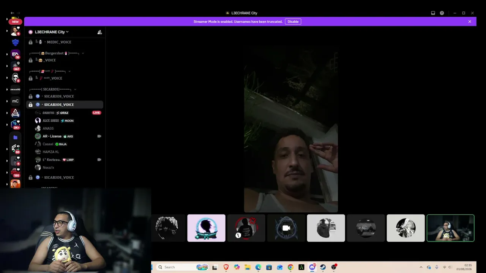Image resolution: width=486 pixels, height=273 pixels.
Task: Open Copilot from the taskbar
Action: 237,267
